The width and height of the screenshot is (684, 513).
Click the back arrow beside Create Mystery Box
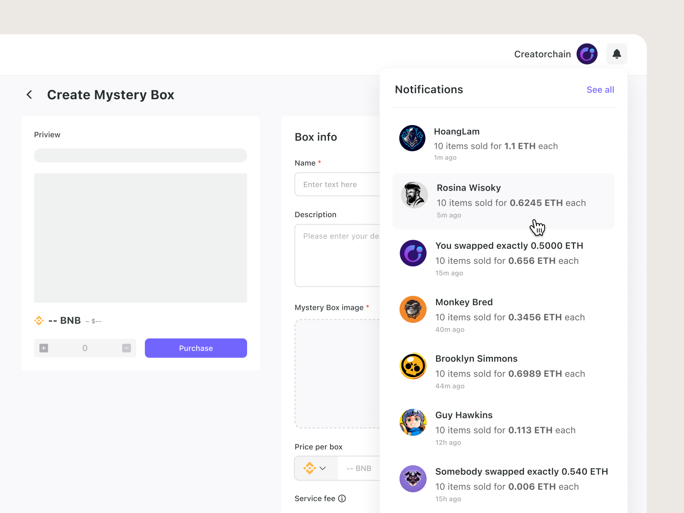click(29, 94)
